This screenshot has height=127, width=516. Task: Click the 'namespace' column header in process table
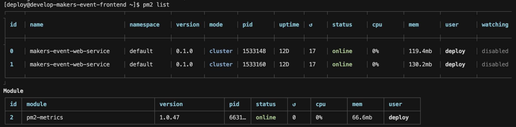pos(145,25)
